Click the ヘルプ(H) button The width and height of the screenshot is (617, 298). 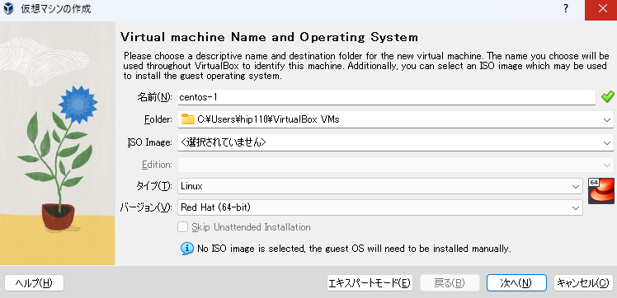(34, 283)
